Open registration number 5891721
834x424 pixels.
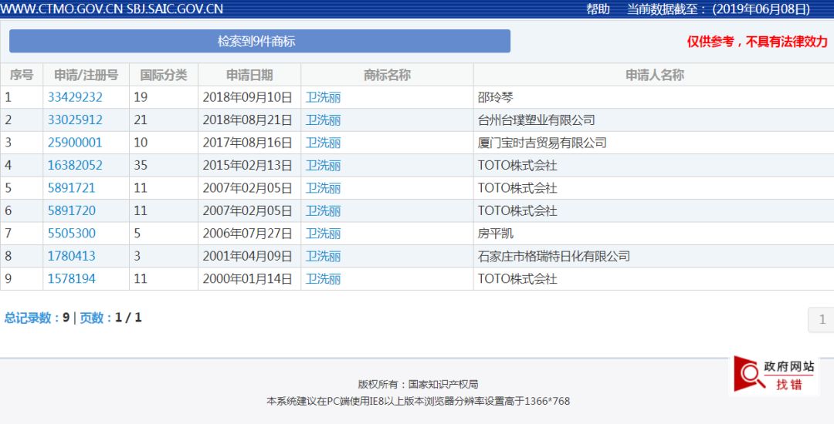(72, 188)
